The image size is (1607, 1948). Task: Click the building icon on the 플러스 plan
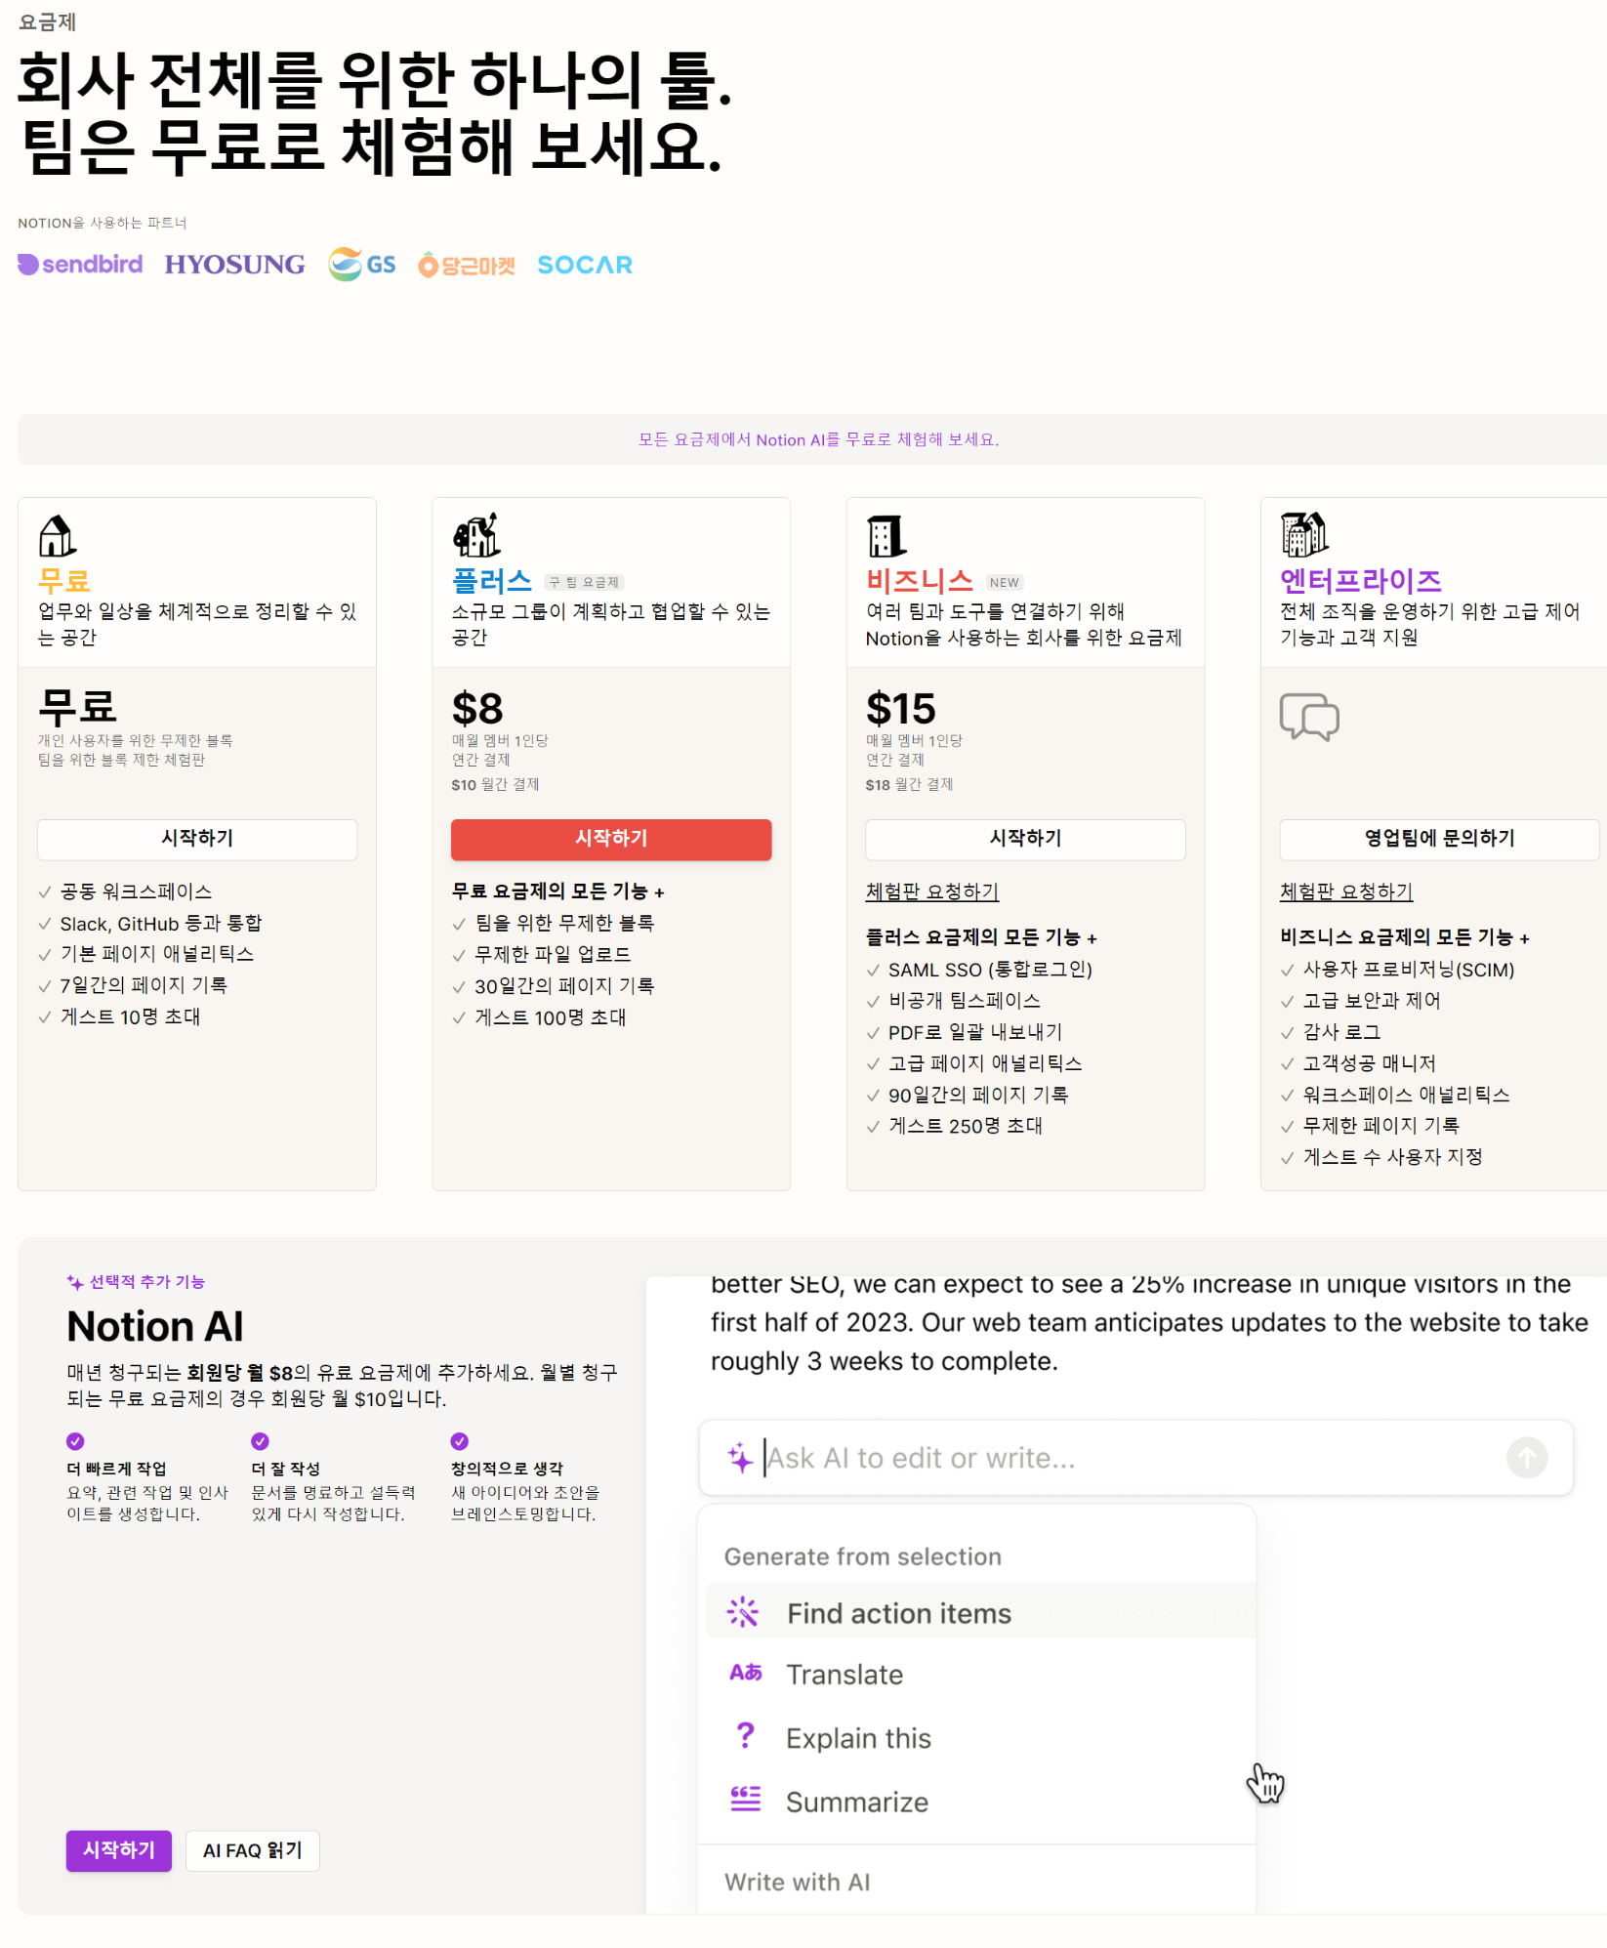[x=475, y=535]
